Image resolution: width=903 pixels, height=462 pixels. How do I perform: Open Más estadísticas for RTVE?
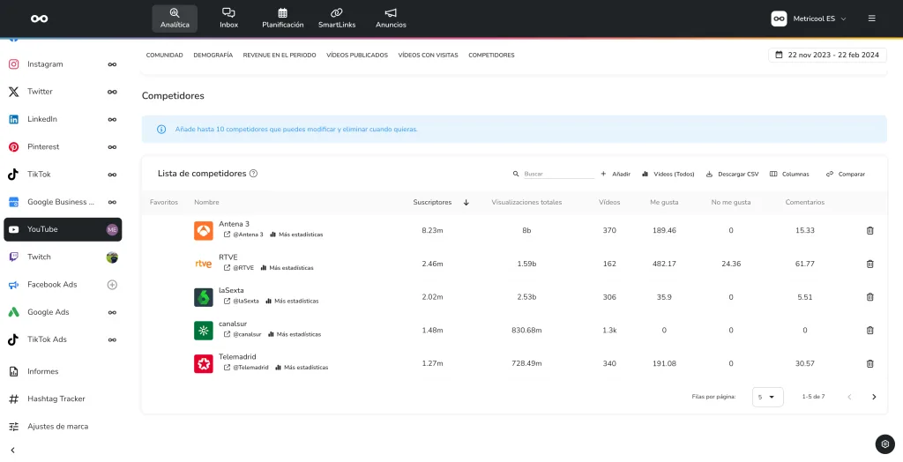(287, 268)
